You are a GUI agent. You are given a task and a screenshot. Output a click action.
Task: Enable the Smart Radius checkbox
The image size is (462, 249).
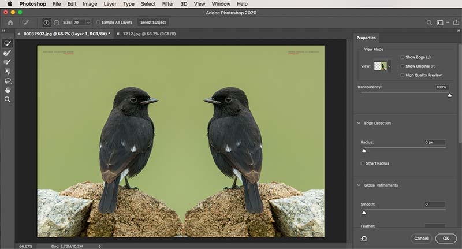coord(362,163)
